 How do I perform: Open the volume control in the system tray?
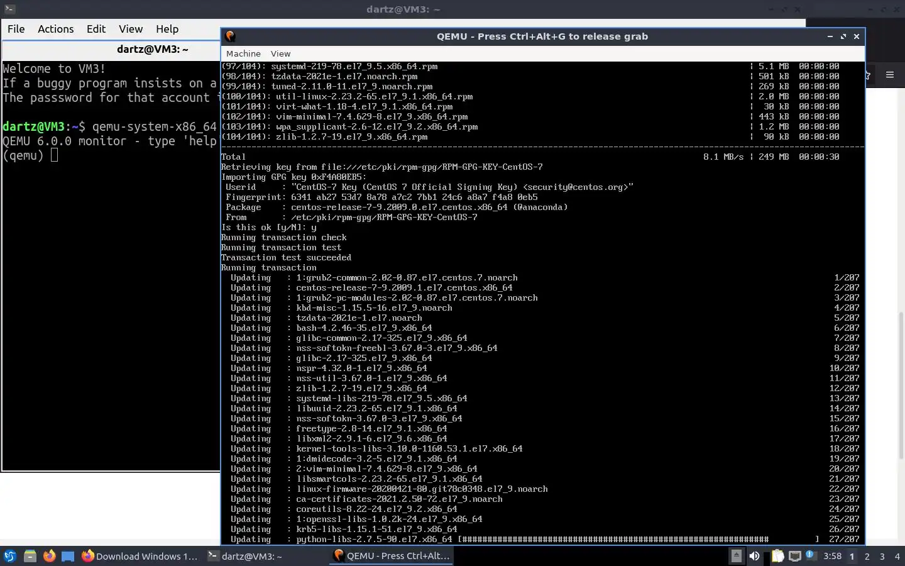point(754,556)
